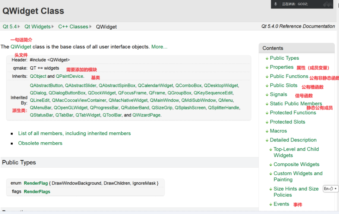
Task: Open the QSplitterHandle class link
Action: [x=224, y=108]
